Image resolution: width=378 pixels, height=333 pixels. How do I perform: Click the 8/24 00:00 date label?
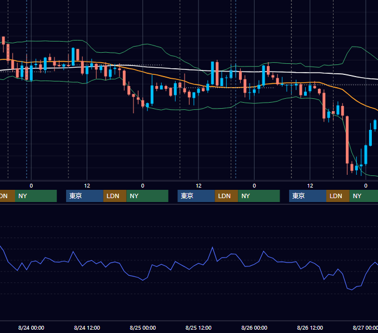pos(31,327)
